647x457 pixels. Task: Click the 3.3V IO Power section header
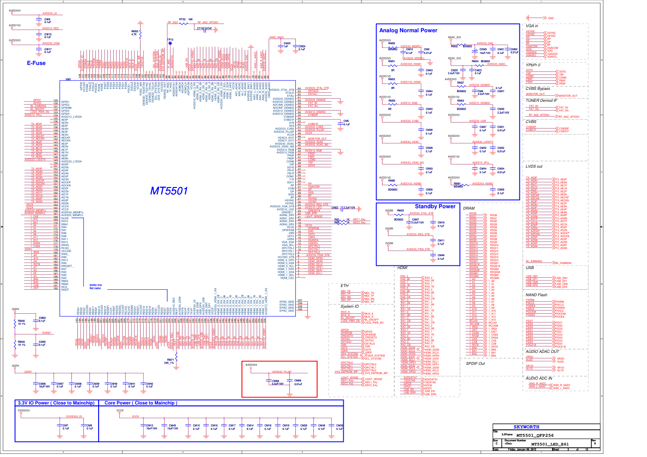coord(56,403)
